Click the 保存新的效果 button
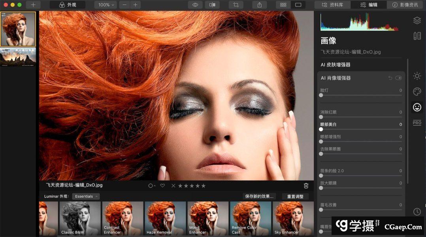Viewport: 426px width, 237px height. coord(259,196)
